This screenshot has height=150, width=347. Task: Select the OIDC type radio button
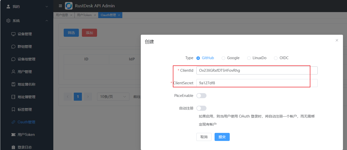(276, 58)
